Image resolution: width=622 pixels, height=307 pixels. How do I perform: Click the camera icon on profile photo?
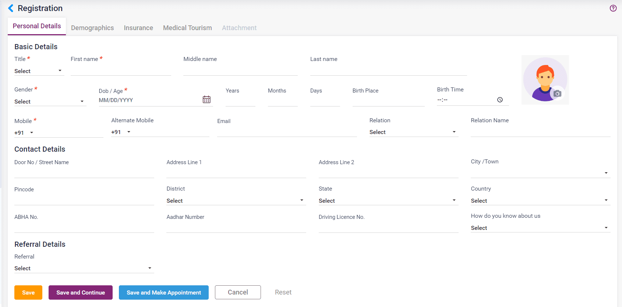[x=557, y=94]
